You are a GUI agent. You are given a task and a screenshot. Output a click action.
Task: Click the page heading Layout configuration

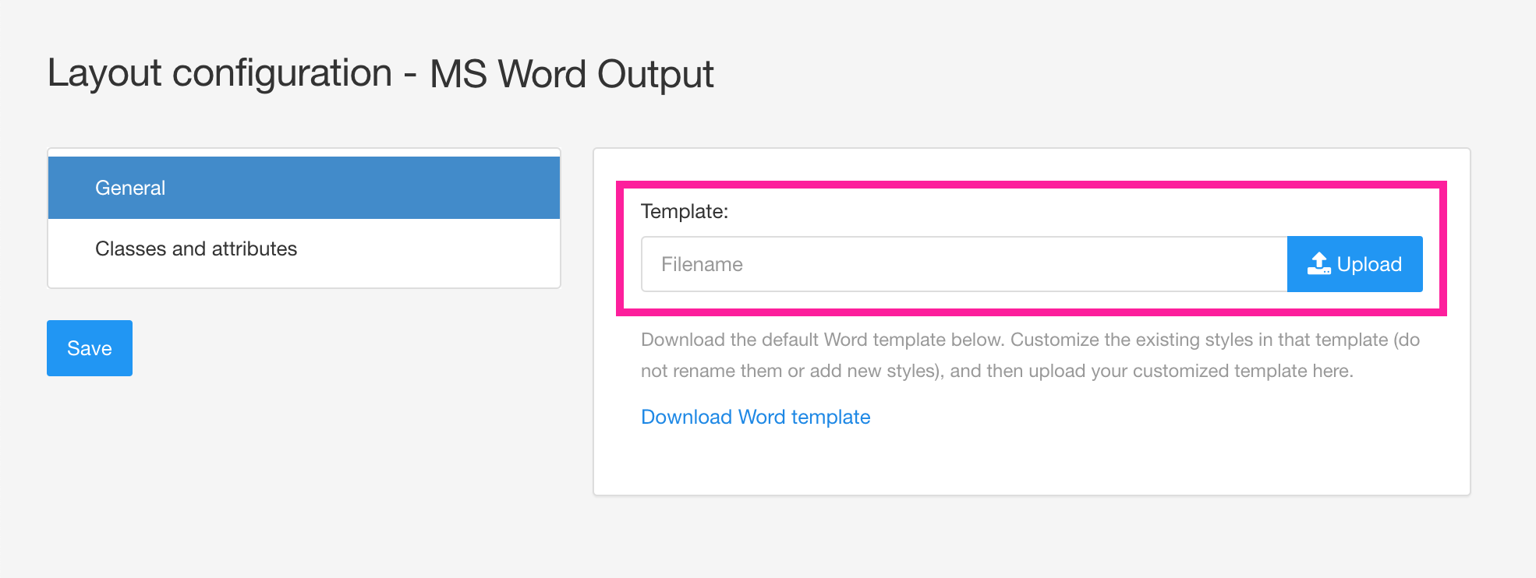point(380,72)
